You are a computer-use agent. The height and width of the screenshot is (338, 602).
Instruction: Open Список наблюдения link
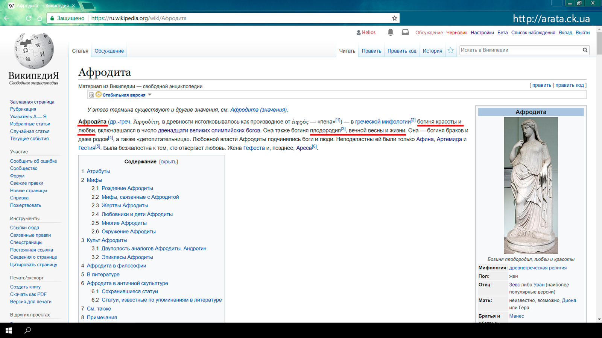(533, 32)
